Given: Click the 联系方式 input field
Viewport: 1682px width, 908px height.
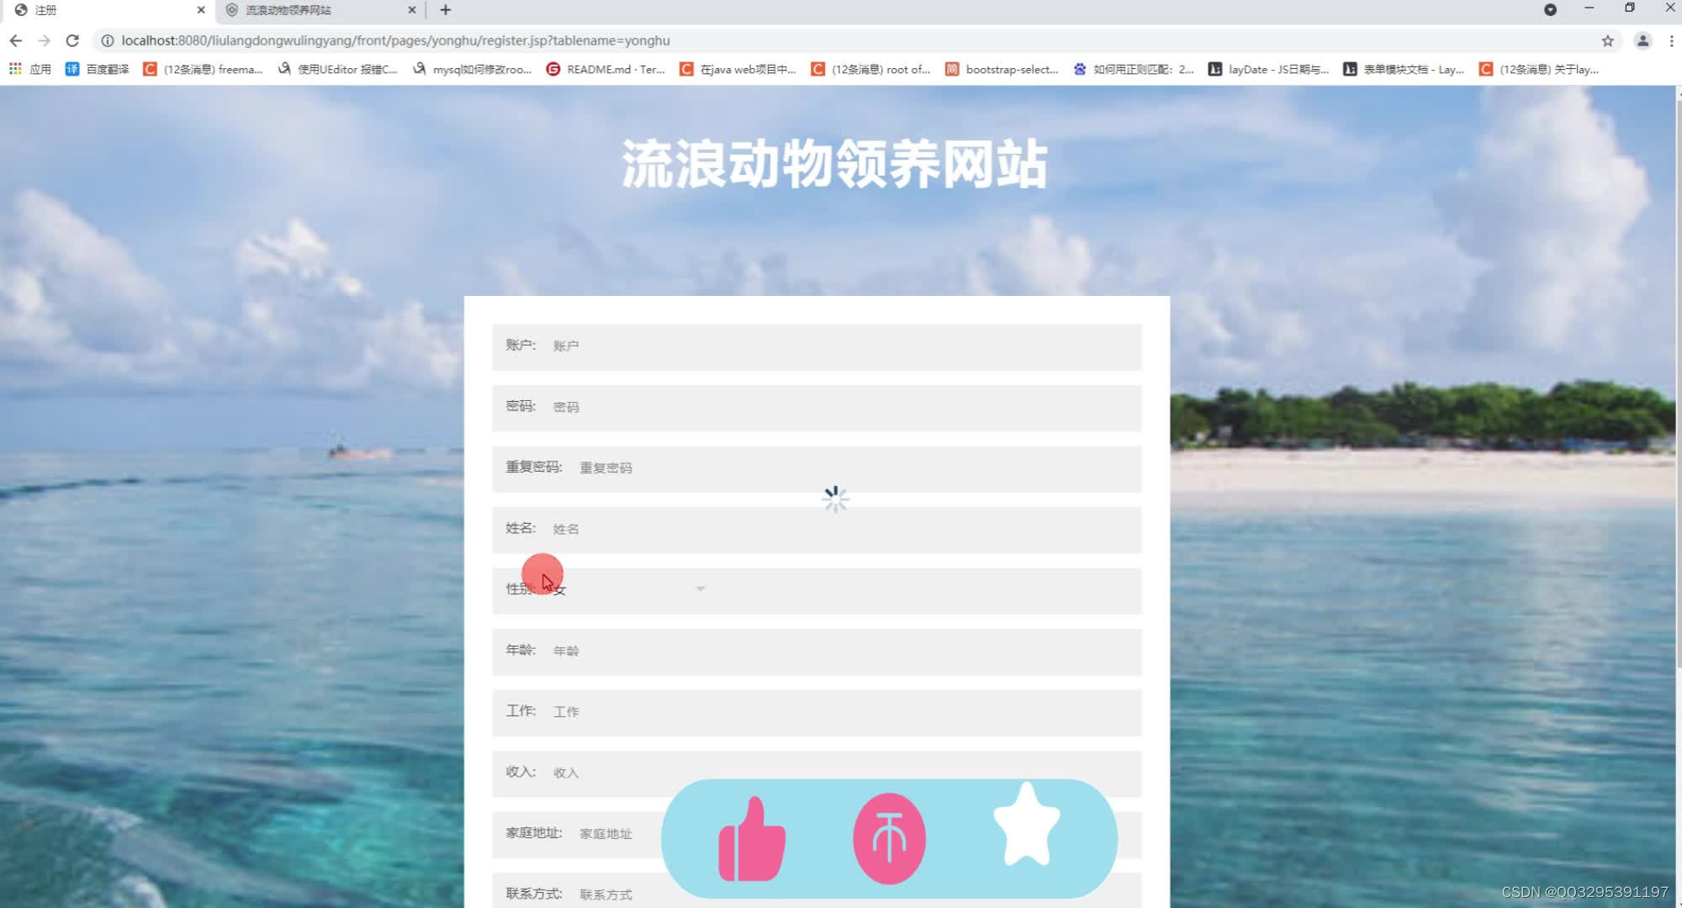Looking at the screenshot, I should 817,890.
